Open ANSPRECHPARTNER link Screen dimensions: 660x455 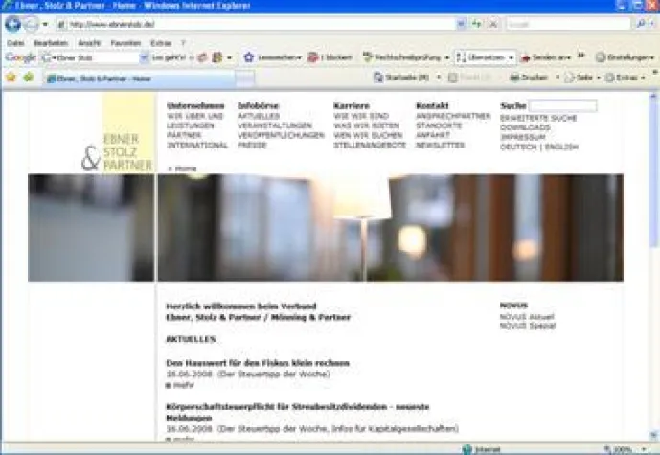(453, 116)
